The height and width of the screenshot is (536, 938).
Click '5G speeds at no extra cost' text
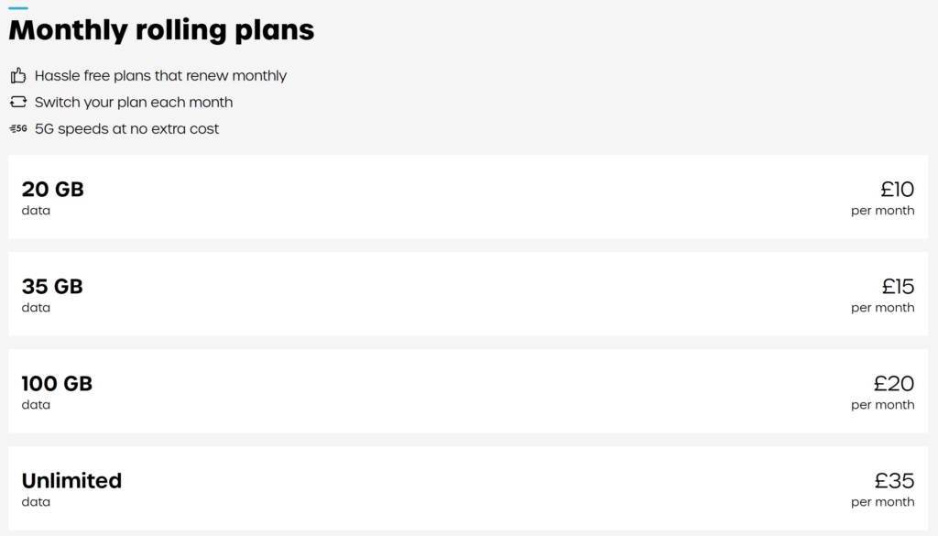coord(126,128)
